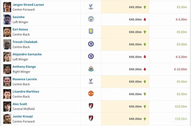Click Maxence Lacroix's €40.00m market value

(135, 82)
